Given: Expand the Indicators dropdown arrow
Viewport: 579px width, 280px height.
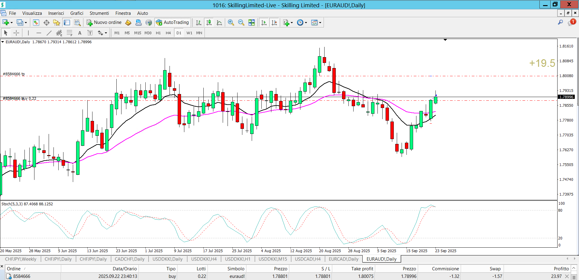Looking at the screenshot, I should coord(292,23).
